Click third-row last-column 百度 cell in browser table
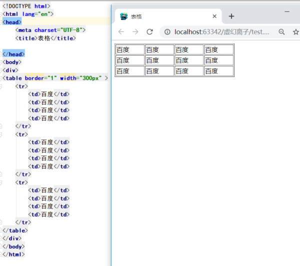The image size is (300, 266). point(218,71)
